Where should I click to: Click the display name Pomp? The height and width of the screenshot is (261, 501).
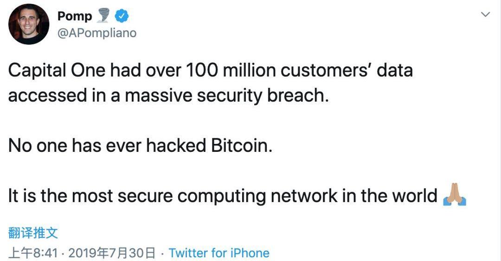click(x=74, y=16)
